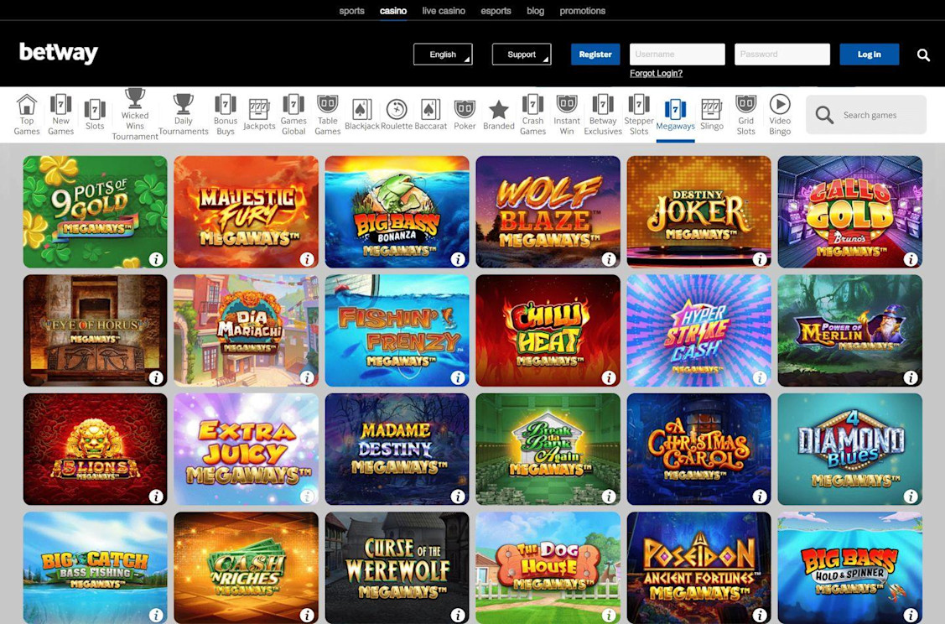Open the blog tab
945x624 pixels.
(x=535, y=11)
